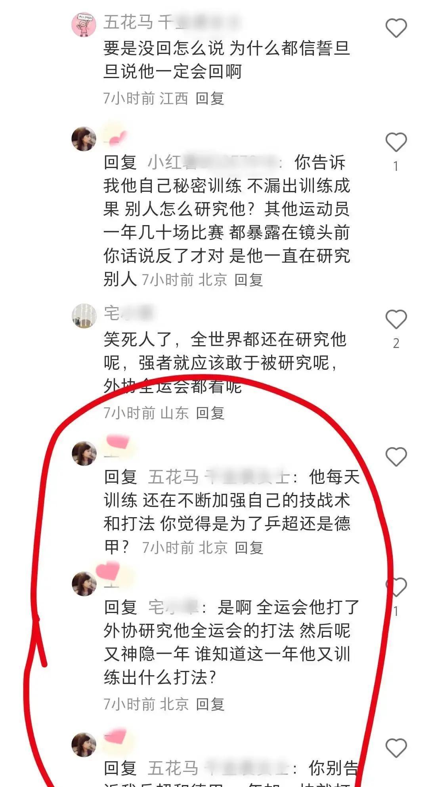Tap 回复 under 练出什么打法 comment

pyautogui.click(x=210, y=704)
